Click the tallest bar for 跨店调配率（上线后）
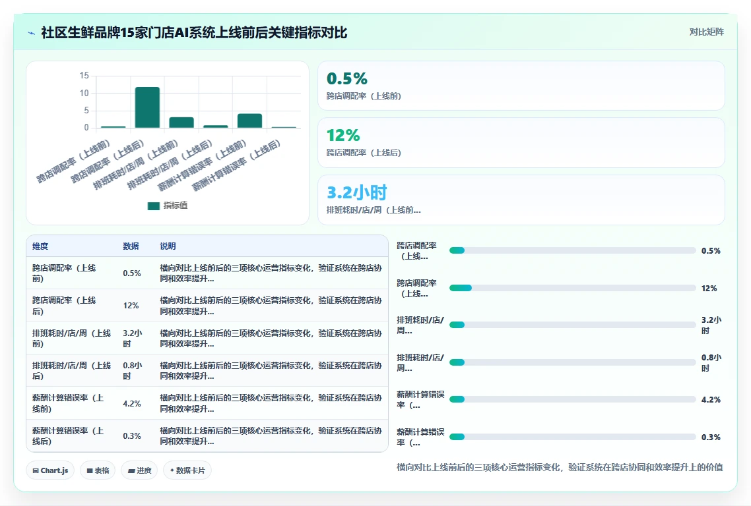The width and height of the screenshot is (751, 506). pos(148,107)
